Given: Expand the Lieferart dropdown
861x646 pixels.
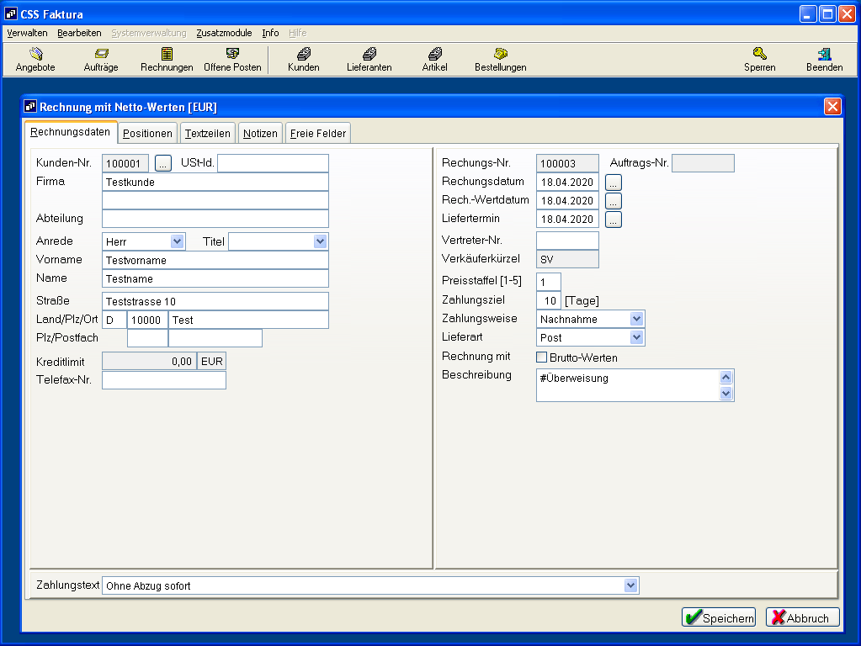Looking at the screenshot, I should 636,337.
